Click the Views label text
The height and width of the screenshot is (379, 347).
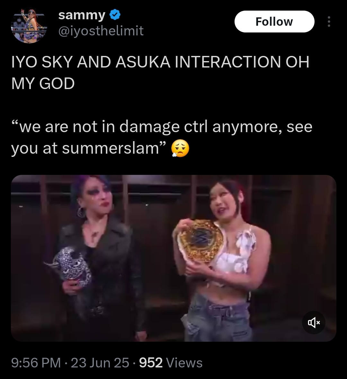pos(184,363)
